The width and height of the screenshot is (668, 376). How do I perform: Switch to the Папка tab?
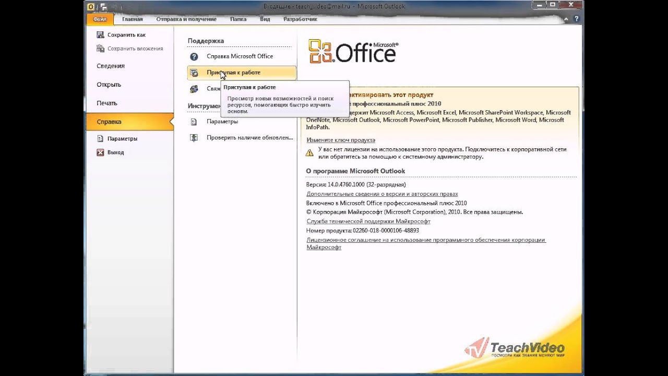(238, 19)
